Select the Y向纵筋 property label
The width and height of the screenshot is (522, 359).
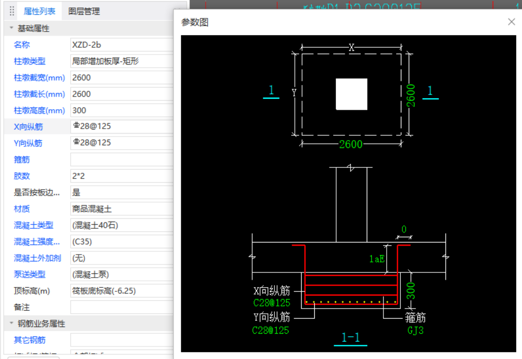click(x=28, y=143)
